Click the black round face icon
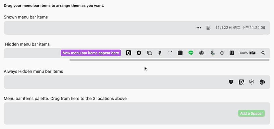Image resolution: width=274 pixels, height=129 pixels. pos(262,82)
